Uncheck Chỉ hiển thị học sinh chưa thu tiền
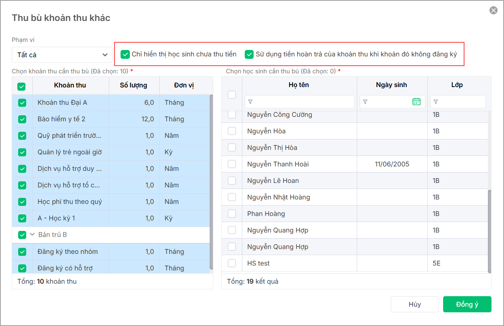Screen dimensions: 504x326 pyautogui.click(x=125, y=54)
